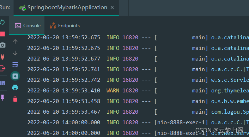Click the 13:59:53.458 timestamp
Viewport: 249px width, 137px height.
[81, 101]
